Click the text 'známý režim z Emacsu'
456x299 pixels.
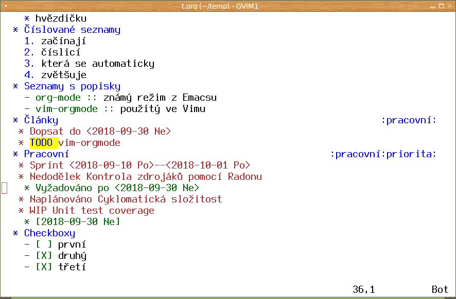click(160, 98)
